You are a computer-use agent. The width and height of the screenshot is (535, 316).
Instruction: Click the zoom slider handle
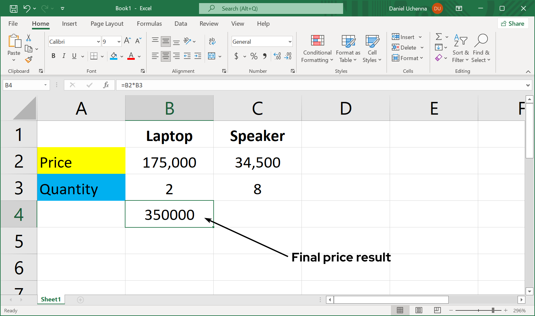click(x=493, y=310)
